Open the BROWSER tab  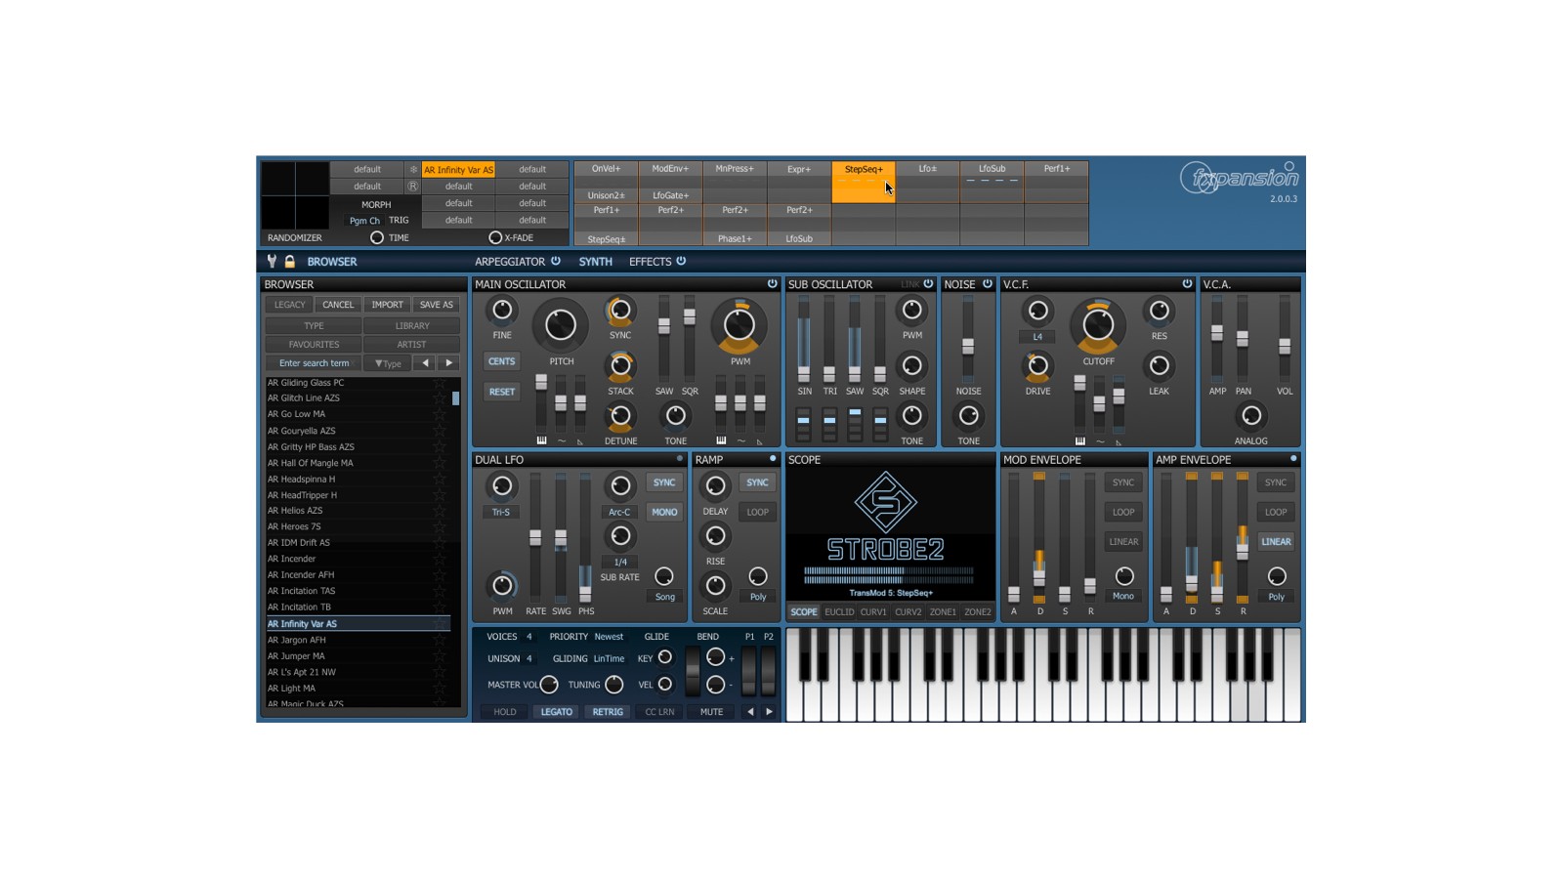(332, 262)
